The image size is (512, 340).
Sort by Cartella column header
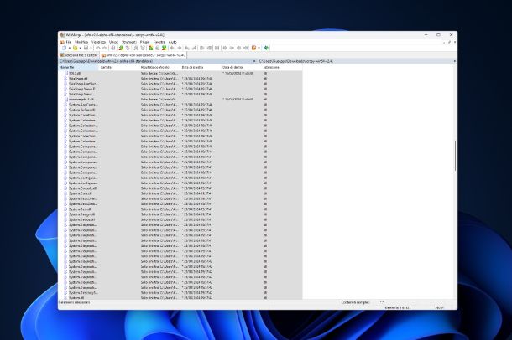pos(119,67)
